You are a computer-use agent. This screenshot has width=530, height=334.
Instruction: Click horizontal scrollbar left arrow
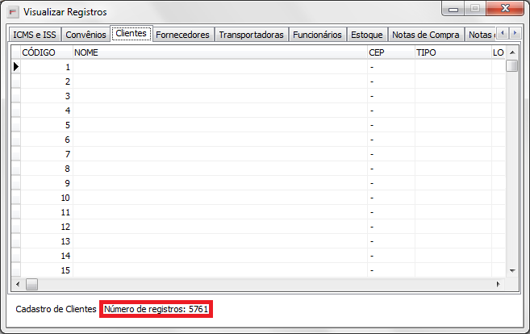(17, 284)
